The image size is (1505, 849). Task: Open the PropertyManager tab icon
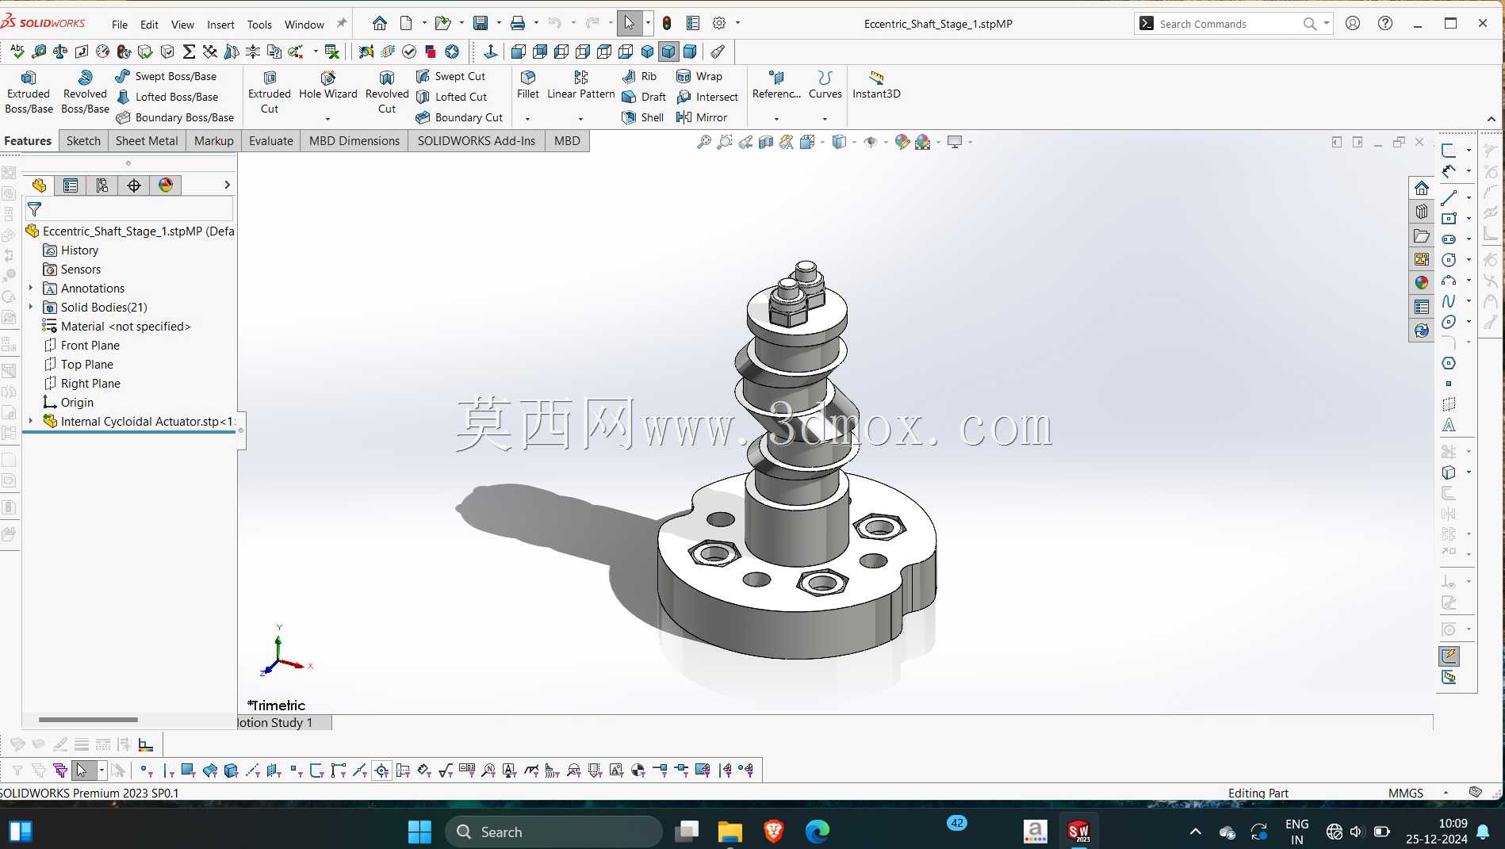[71, 185]
